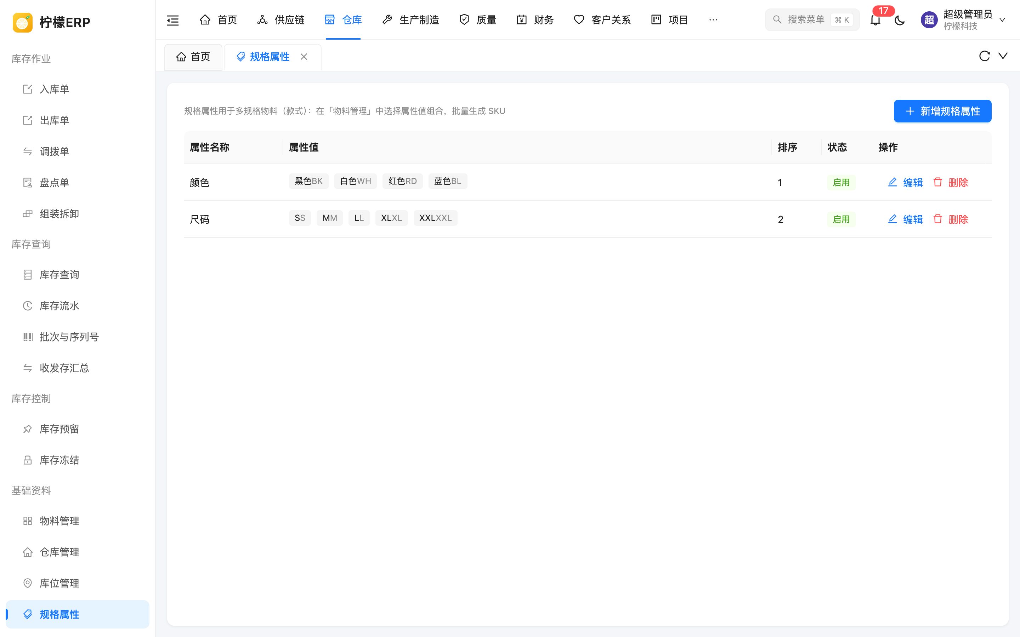Close the 规格属性 tab
The image size is (1020, 637).
[x=304, y=57]
